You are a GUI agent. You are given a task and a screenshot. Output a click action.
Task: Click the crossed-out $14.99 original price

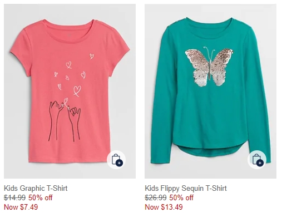tap(14, 197)
